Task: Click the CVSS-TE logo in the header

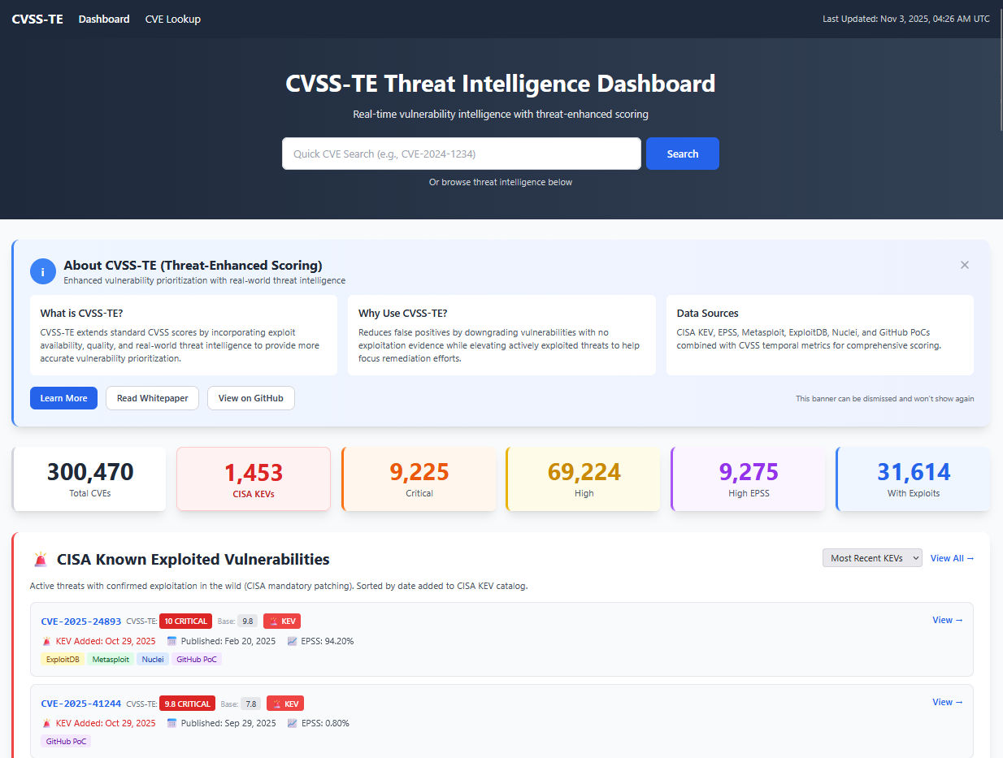Action: coord(37,19)
